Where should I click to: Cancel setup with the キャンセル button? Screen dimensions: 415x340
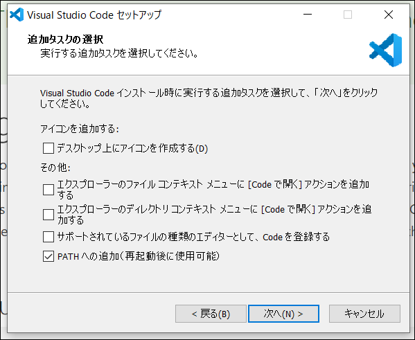pyautogui.click(x=364, y=314)
